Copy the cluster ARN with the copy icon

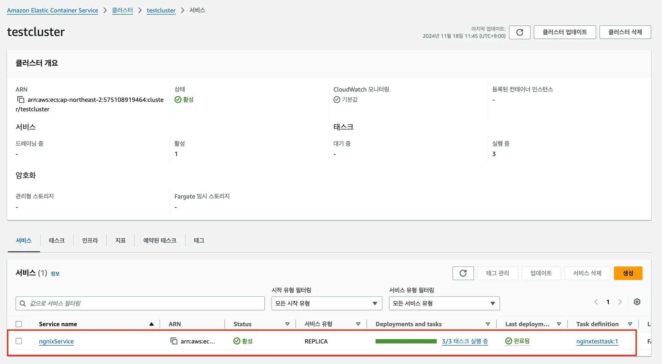pyautogui.click(x=20, y=99)
